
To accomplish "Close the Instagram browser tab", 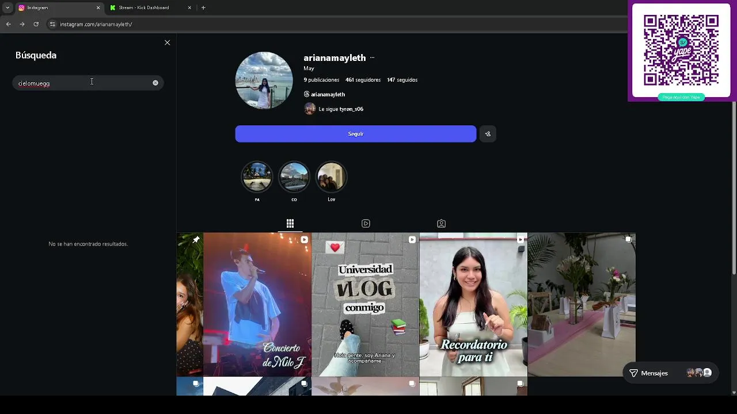I will (98, 7).
